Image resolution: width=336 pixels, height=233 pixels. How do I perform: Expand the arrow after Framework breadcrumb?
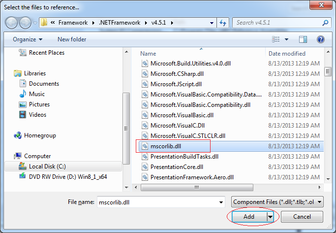[x=93, y=23]
